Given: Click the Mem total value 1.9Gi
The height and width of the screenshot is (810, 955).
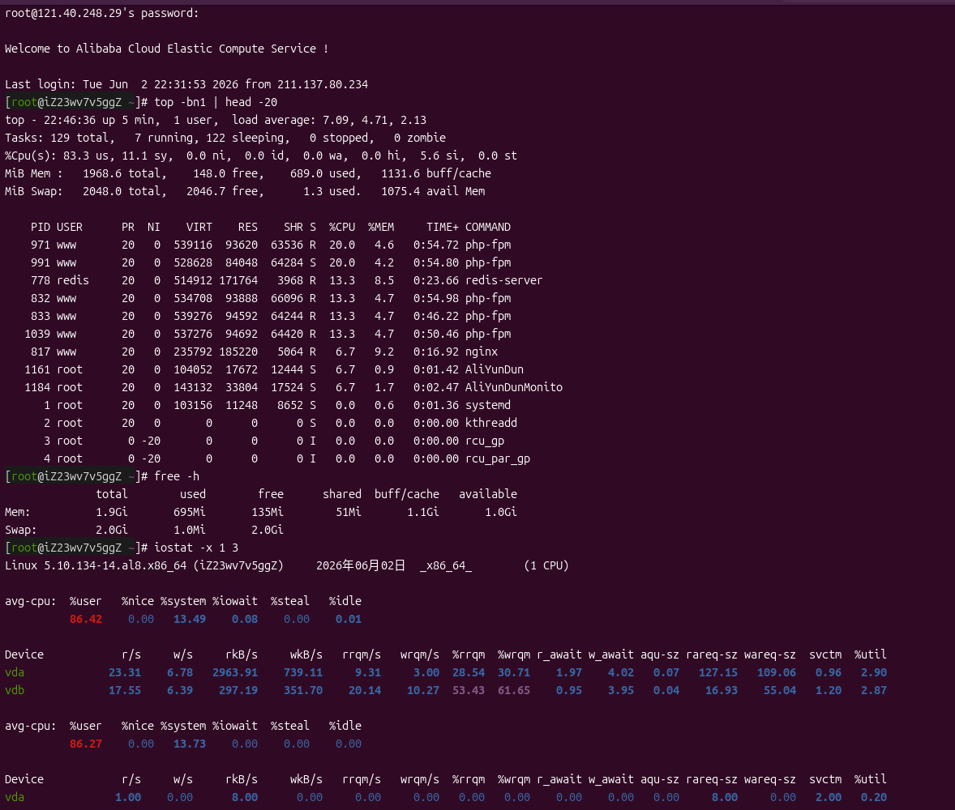Looking at the screenshot, I should [x=112, y=512].
